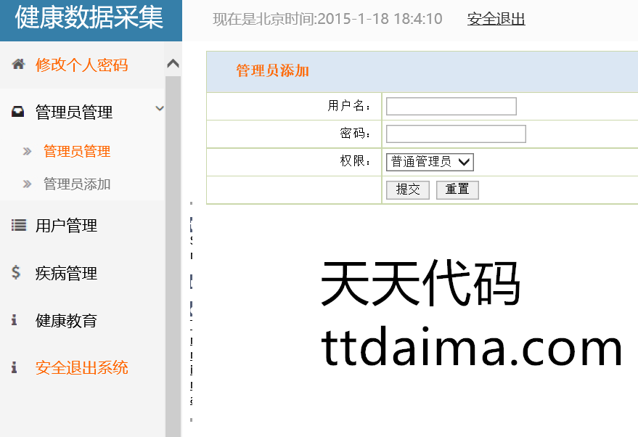Viewport: 638px width, 437px height.
Task: Click the list icon beside 用户管理
Action: pyautogui.click(x=18, y=226)
